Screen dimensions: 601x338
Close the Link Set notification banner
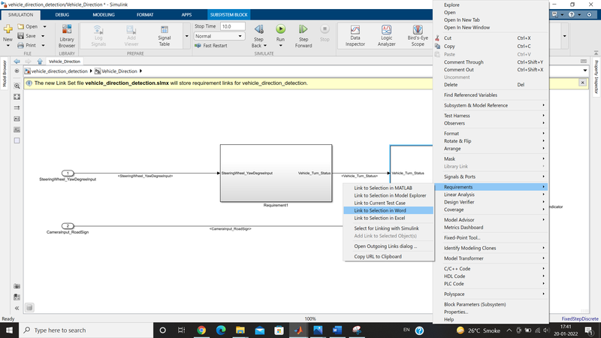point(583,83)
